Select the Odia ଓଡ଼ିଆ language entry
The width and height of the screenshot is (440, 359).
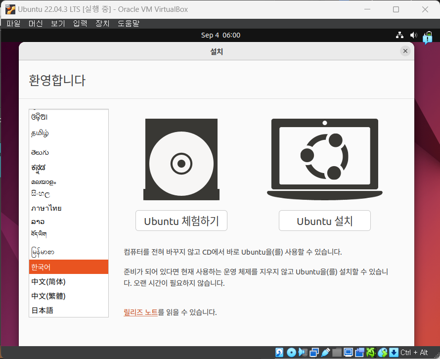69,117
